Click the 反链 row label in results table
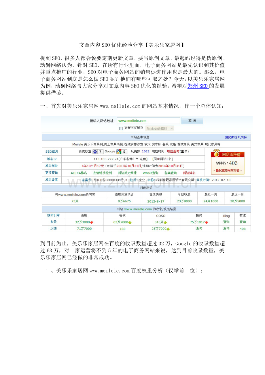 [x=54, y=228]
